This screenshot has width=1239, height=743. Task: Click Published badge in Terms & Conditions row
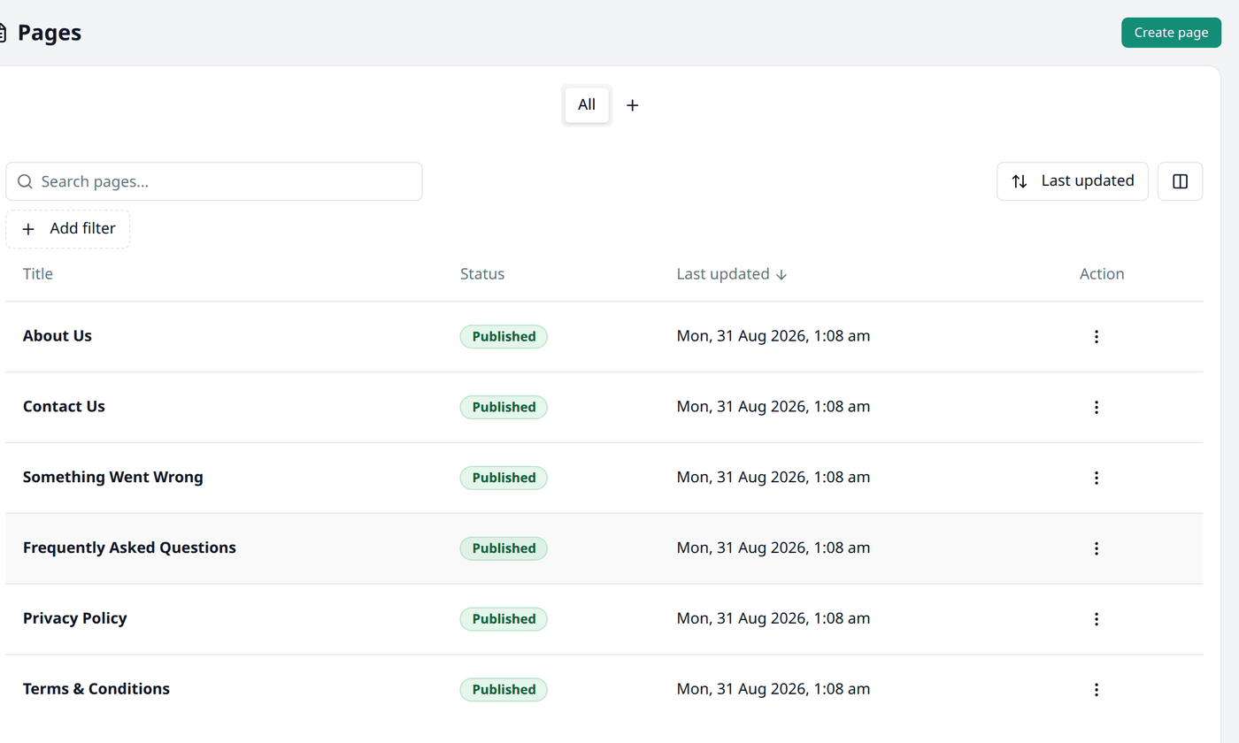pyautogui.click(x=504, y=691)
